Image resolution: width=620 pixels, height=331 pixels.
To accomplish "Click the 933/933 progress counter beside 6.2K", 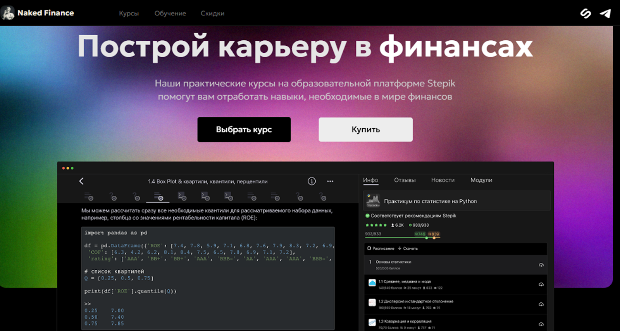I will pyautogui.click(x=419, y=225).
